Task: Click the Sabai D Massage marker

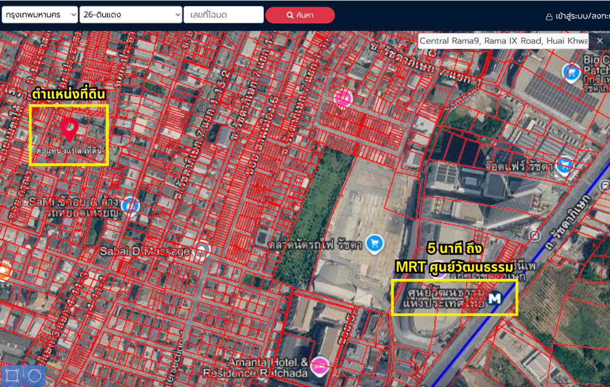Action: coord(202,250)
